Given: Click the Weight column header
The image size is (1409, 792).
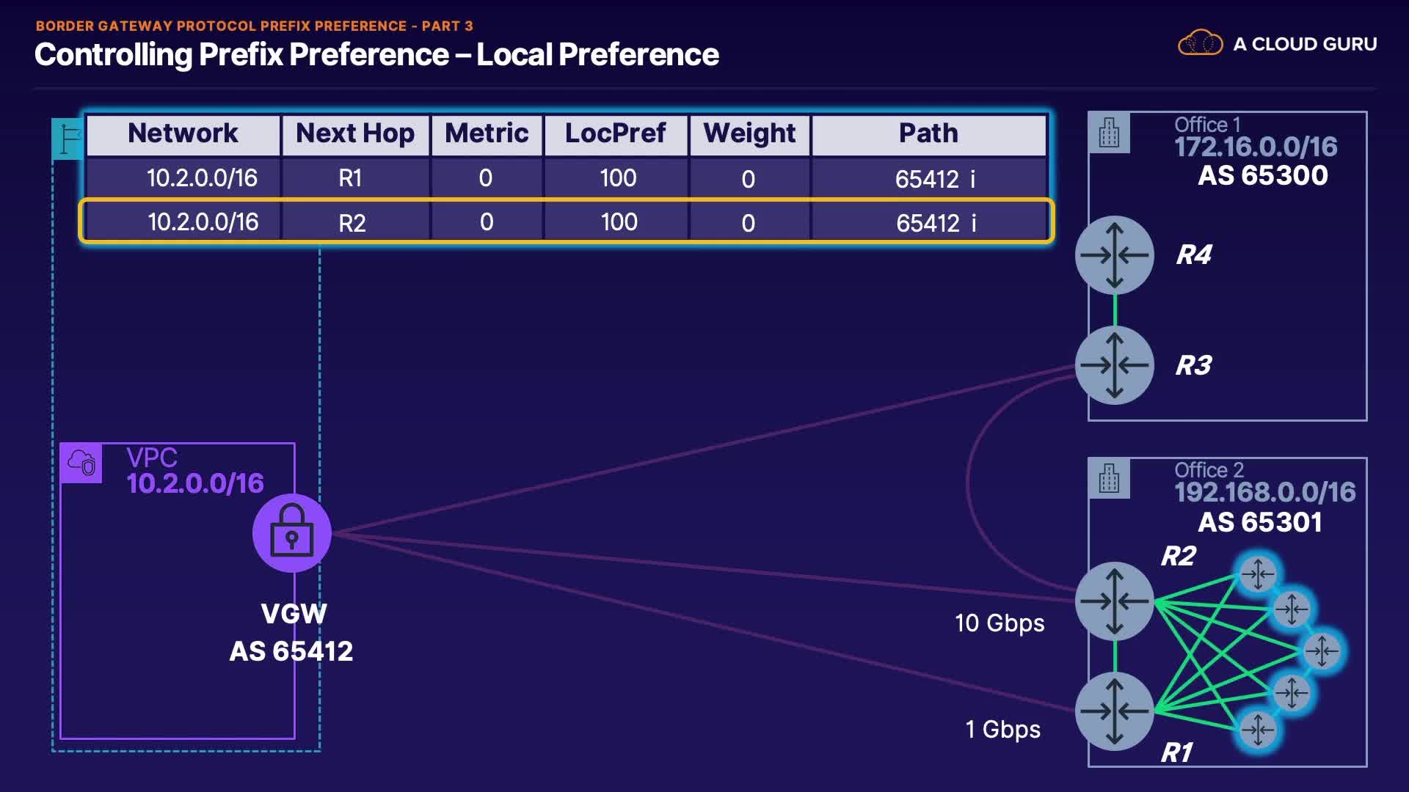Looking at the screenshot, I should point(749,133).
